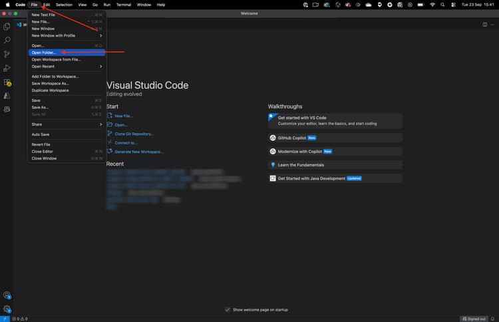Choose Save in File menu
Viewport: 499px width, 322px height.
tap(67, 100)
